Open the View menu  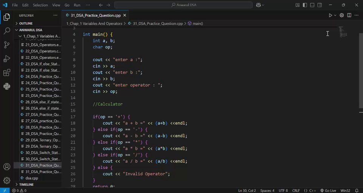56,5
